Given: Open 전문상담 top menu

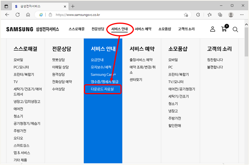Looking at the screenshot, I should click(x=98, y=29).
